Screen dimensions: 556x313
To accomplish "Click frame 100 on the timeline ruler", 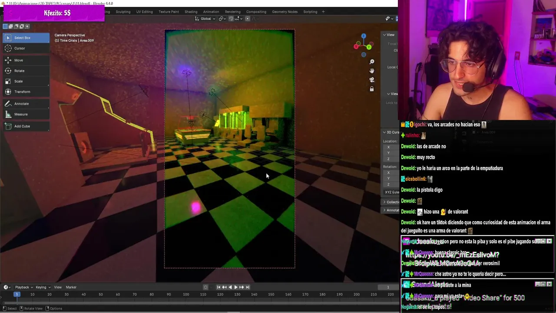I will (x=186, y=294).
